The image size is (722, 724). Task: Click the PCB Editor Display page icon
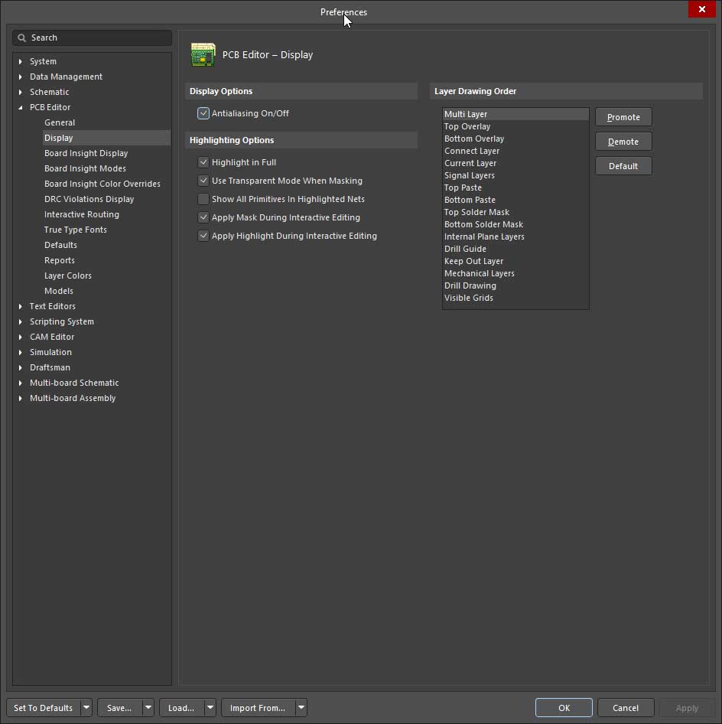coord(203,55)
